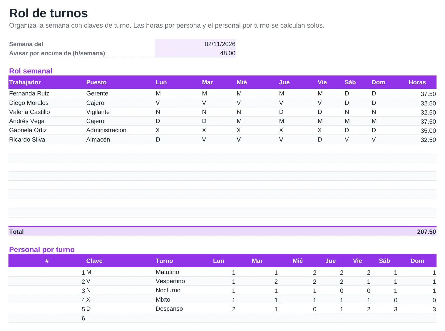Image resolution: width=445 pixels, height=331 pixels.
Task: Select 'Avisar por encima de (h/semana)' label
Action: tap(57, 53)
